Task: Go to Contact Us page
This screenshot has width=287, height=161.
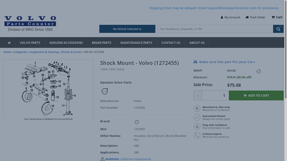Action: coord(171,43)
